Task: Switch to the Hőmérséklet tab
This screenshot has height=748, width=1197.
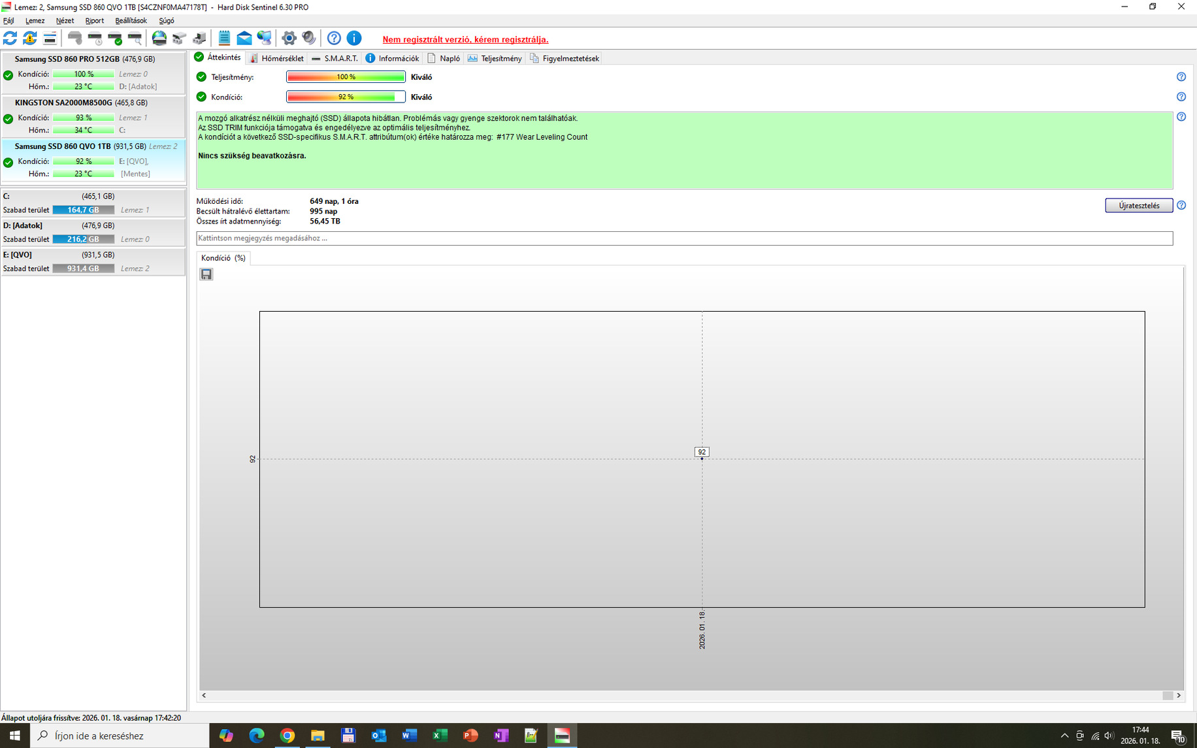Action: point(276,58)
